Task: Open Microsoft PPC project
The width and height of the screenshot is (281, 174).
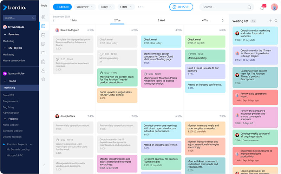Action: [15, 155]
